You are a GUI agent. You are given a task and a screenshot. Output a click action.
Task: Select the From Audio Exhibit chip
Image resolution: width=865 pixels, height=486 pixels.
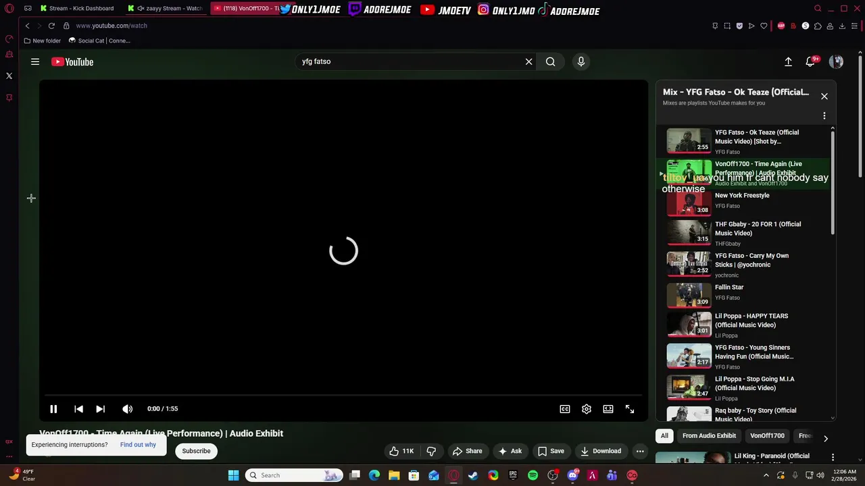pyautogui.click(x=709, y=435)
